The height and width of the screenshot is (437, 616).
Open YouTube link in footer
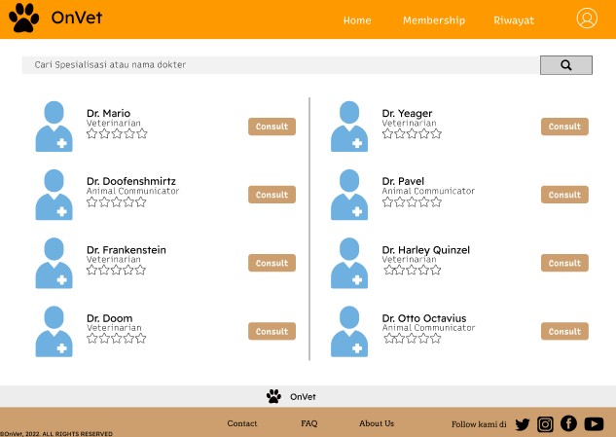(x=594, y=423)
